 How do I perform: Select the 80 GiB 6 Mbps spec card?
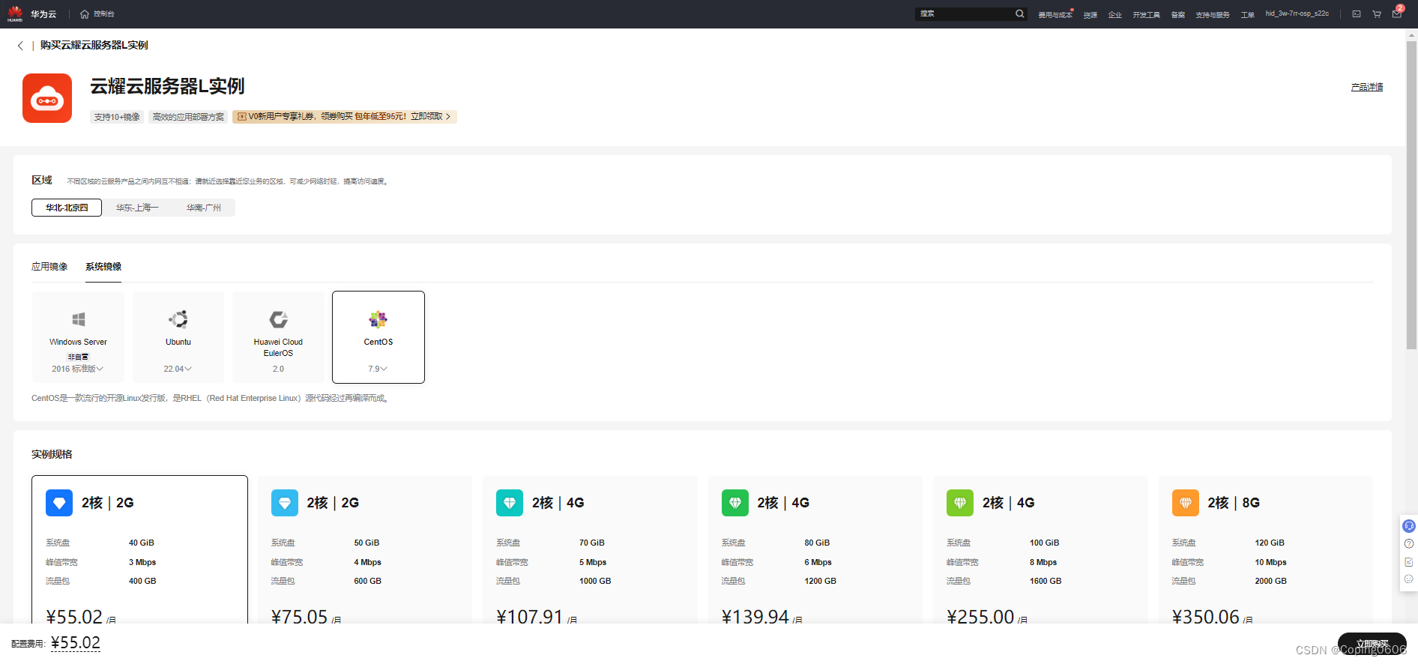pyautogui.click(x=815, y=551)
